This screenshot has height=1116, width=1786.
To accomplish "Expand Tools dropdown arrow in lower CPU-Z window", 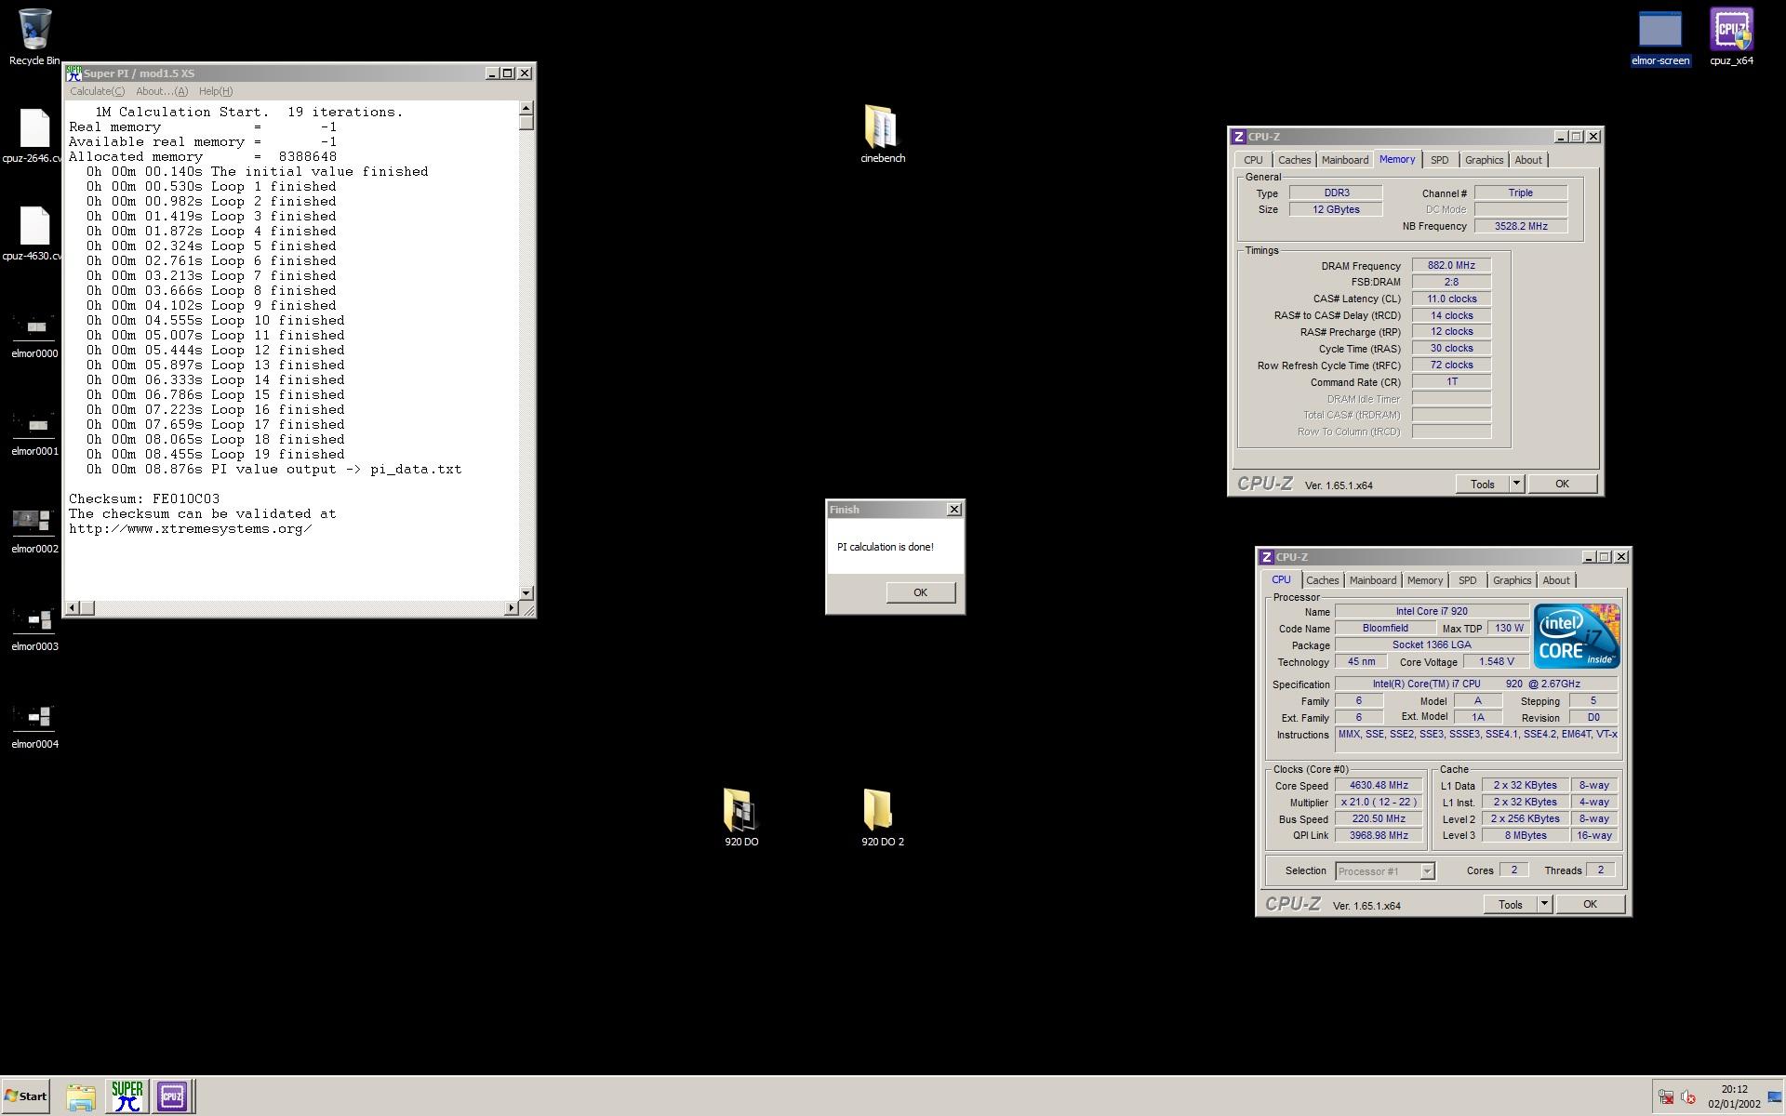I will tap(1544, 905).
